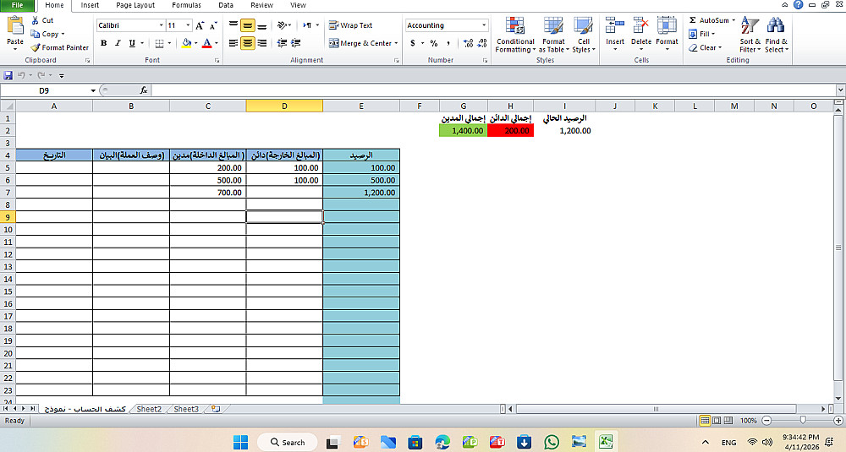Toggle top vertical alignment

pos(233,25)
